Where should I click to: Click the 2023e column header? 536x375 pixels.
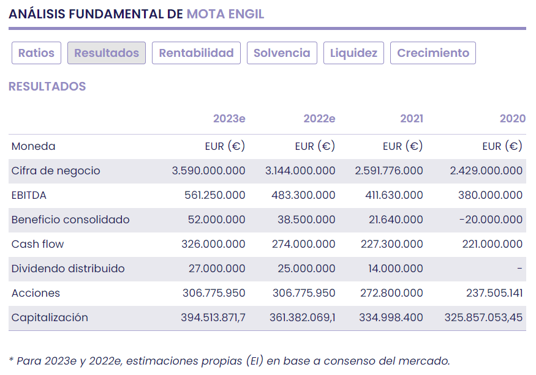pos(229,119)
